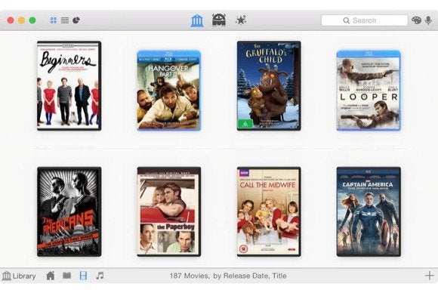Maximize the window with green button
The width and height of the screenshot is (438, 293).
point(32,20)
